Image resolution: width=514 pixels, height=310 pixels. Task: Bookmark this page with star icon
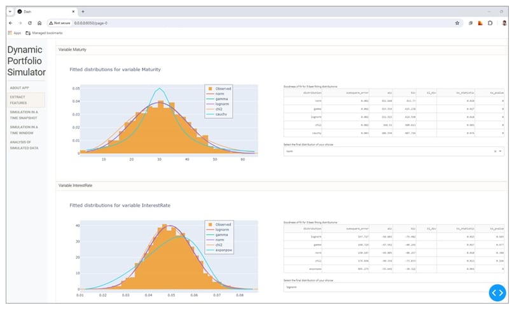point(457,22)
